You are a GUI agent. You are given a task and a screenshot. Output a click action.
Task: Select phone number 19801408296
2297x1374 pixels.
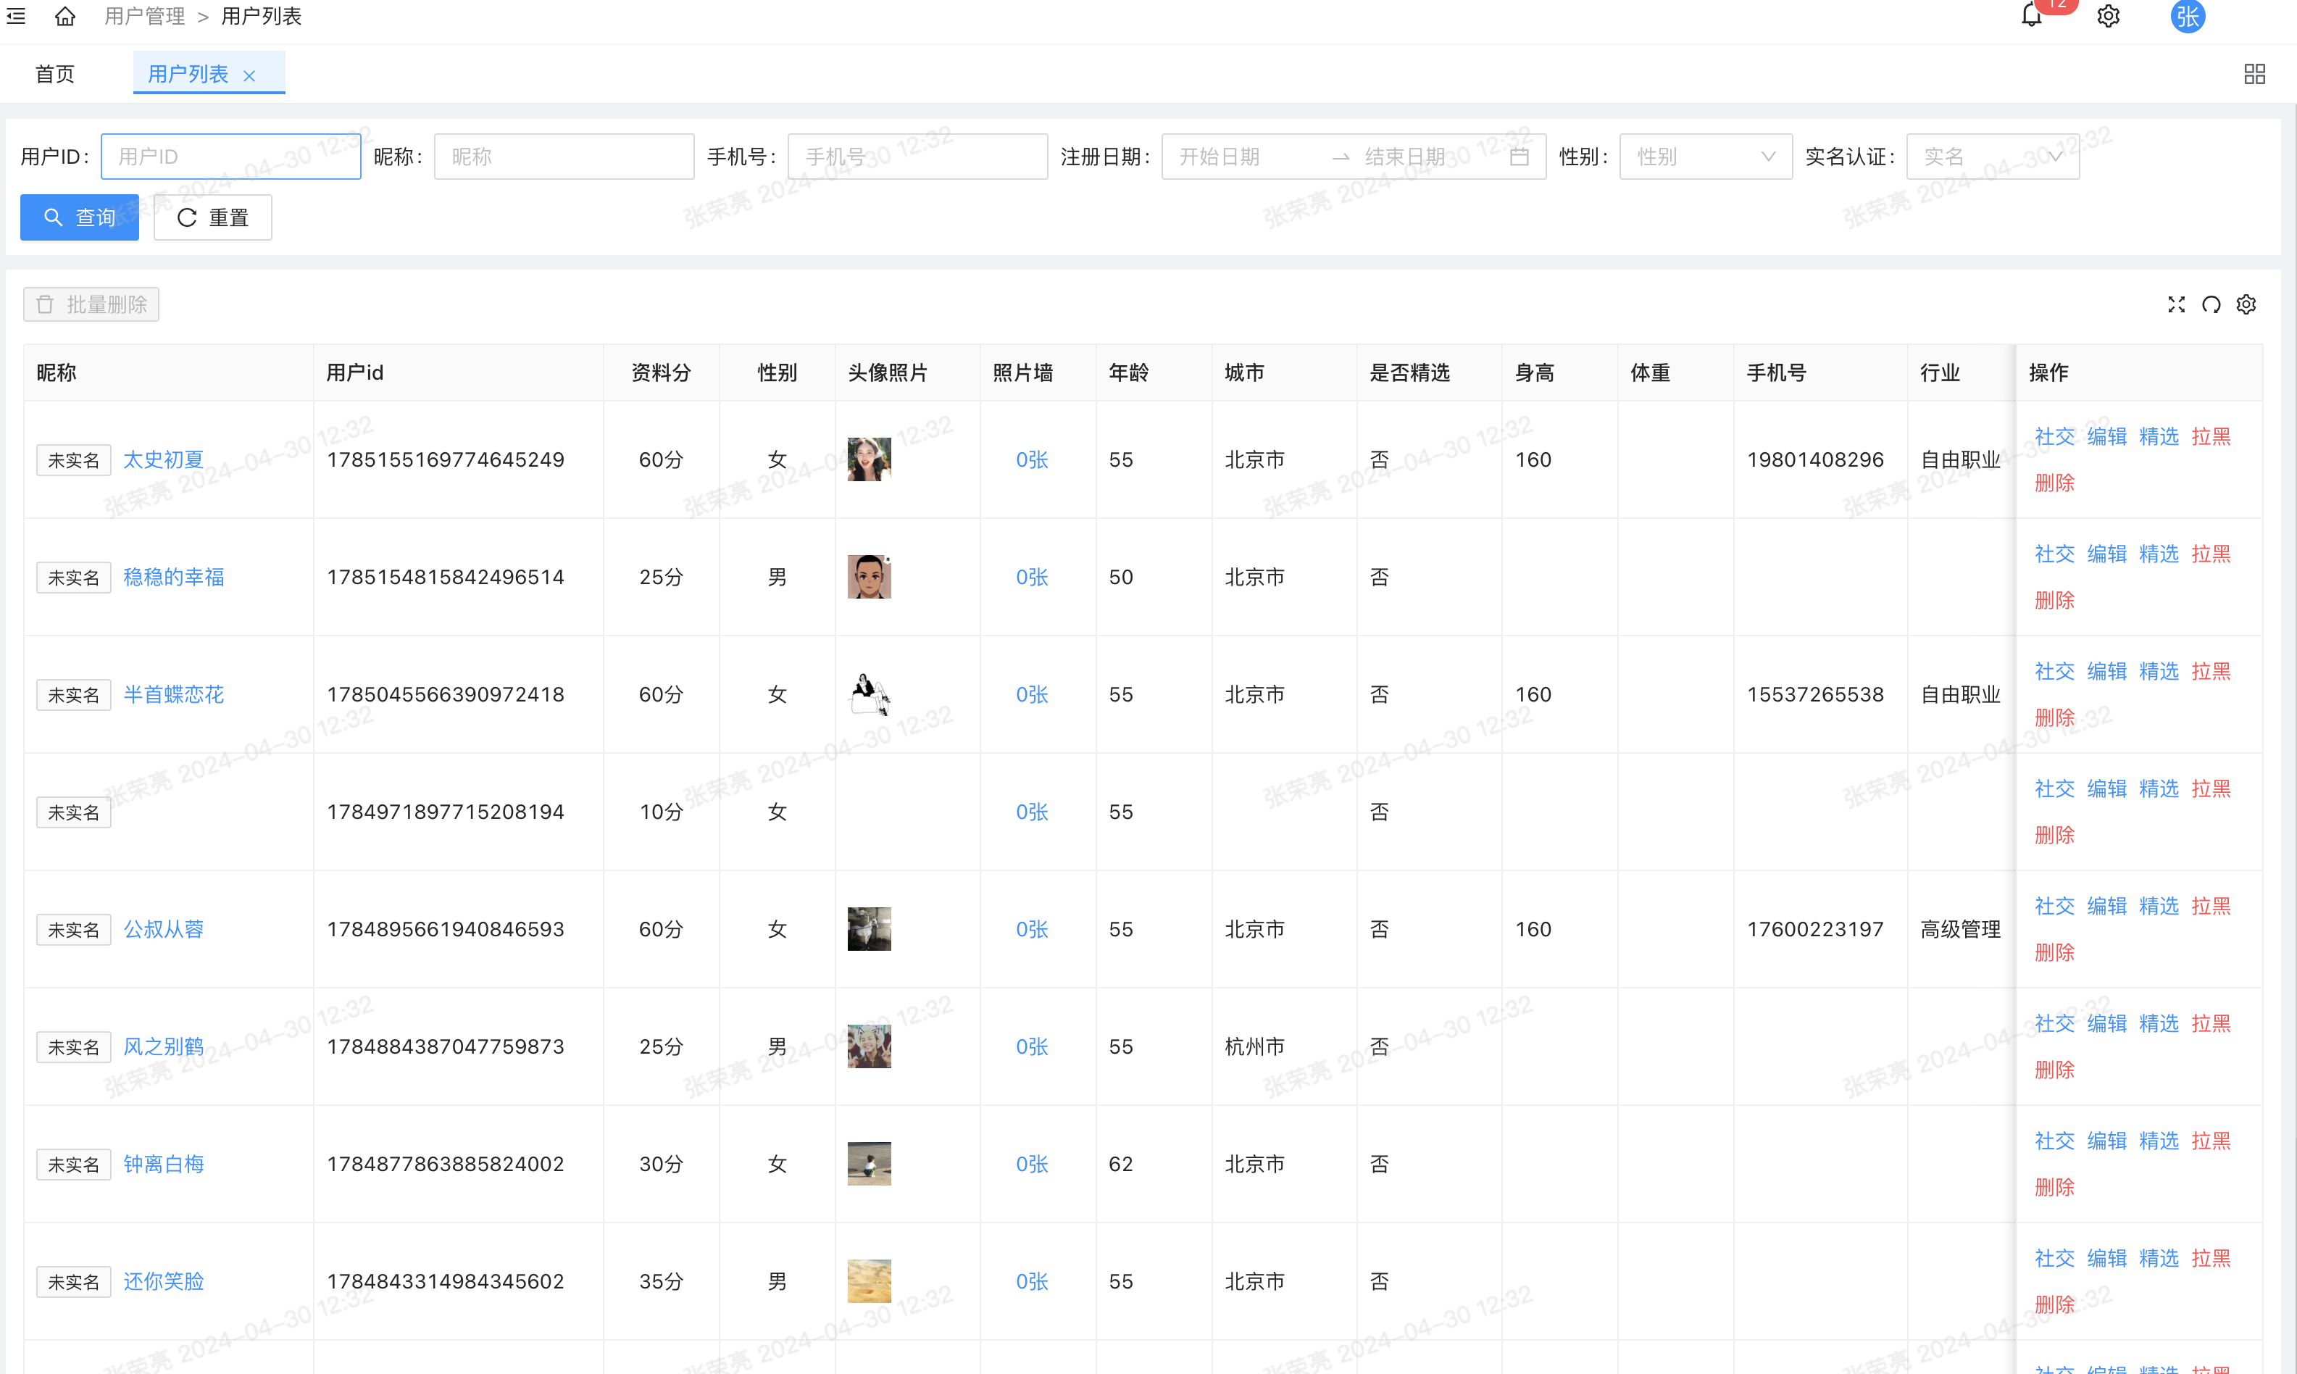point(1816,459)
